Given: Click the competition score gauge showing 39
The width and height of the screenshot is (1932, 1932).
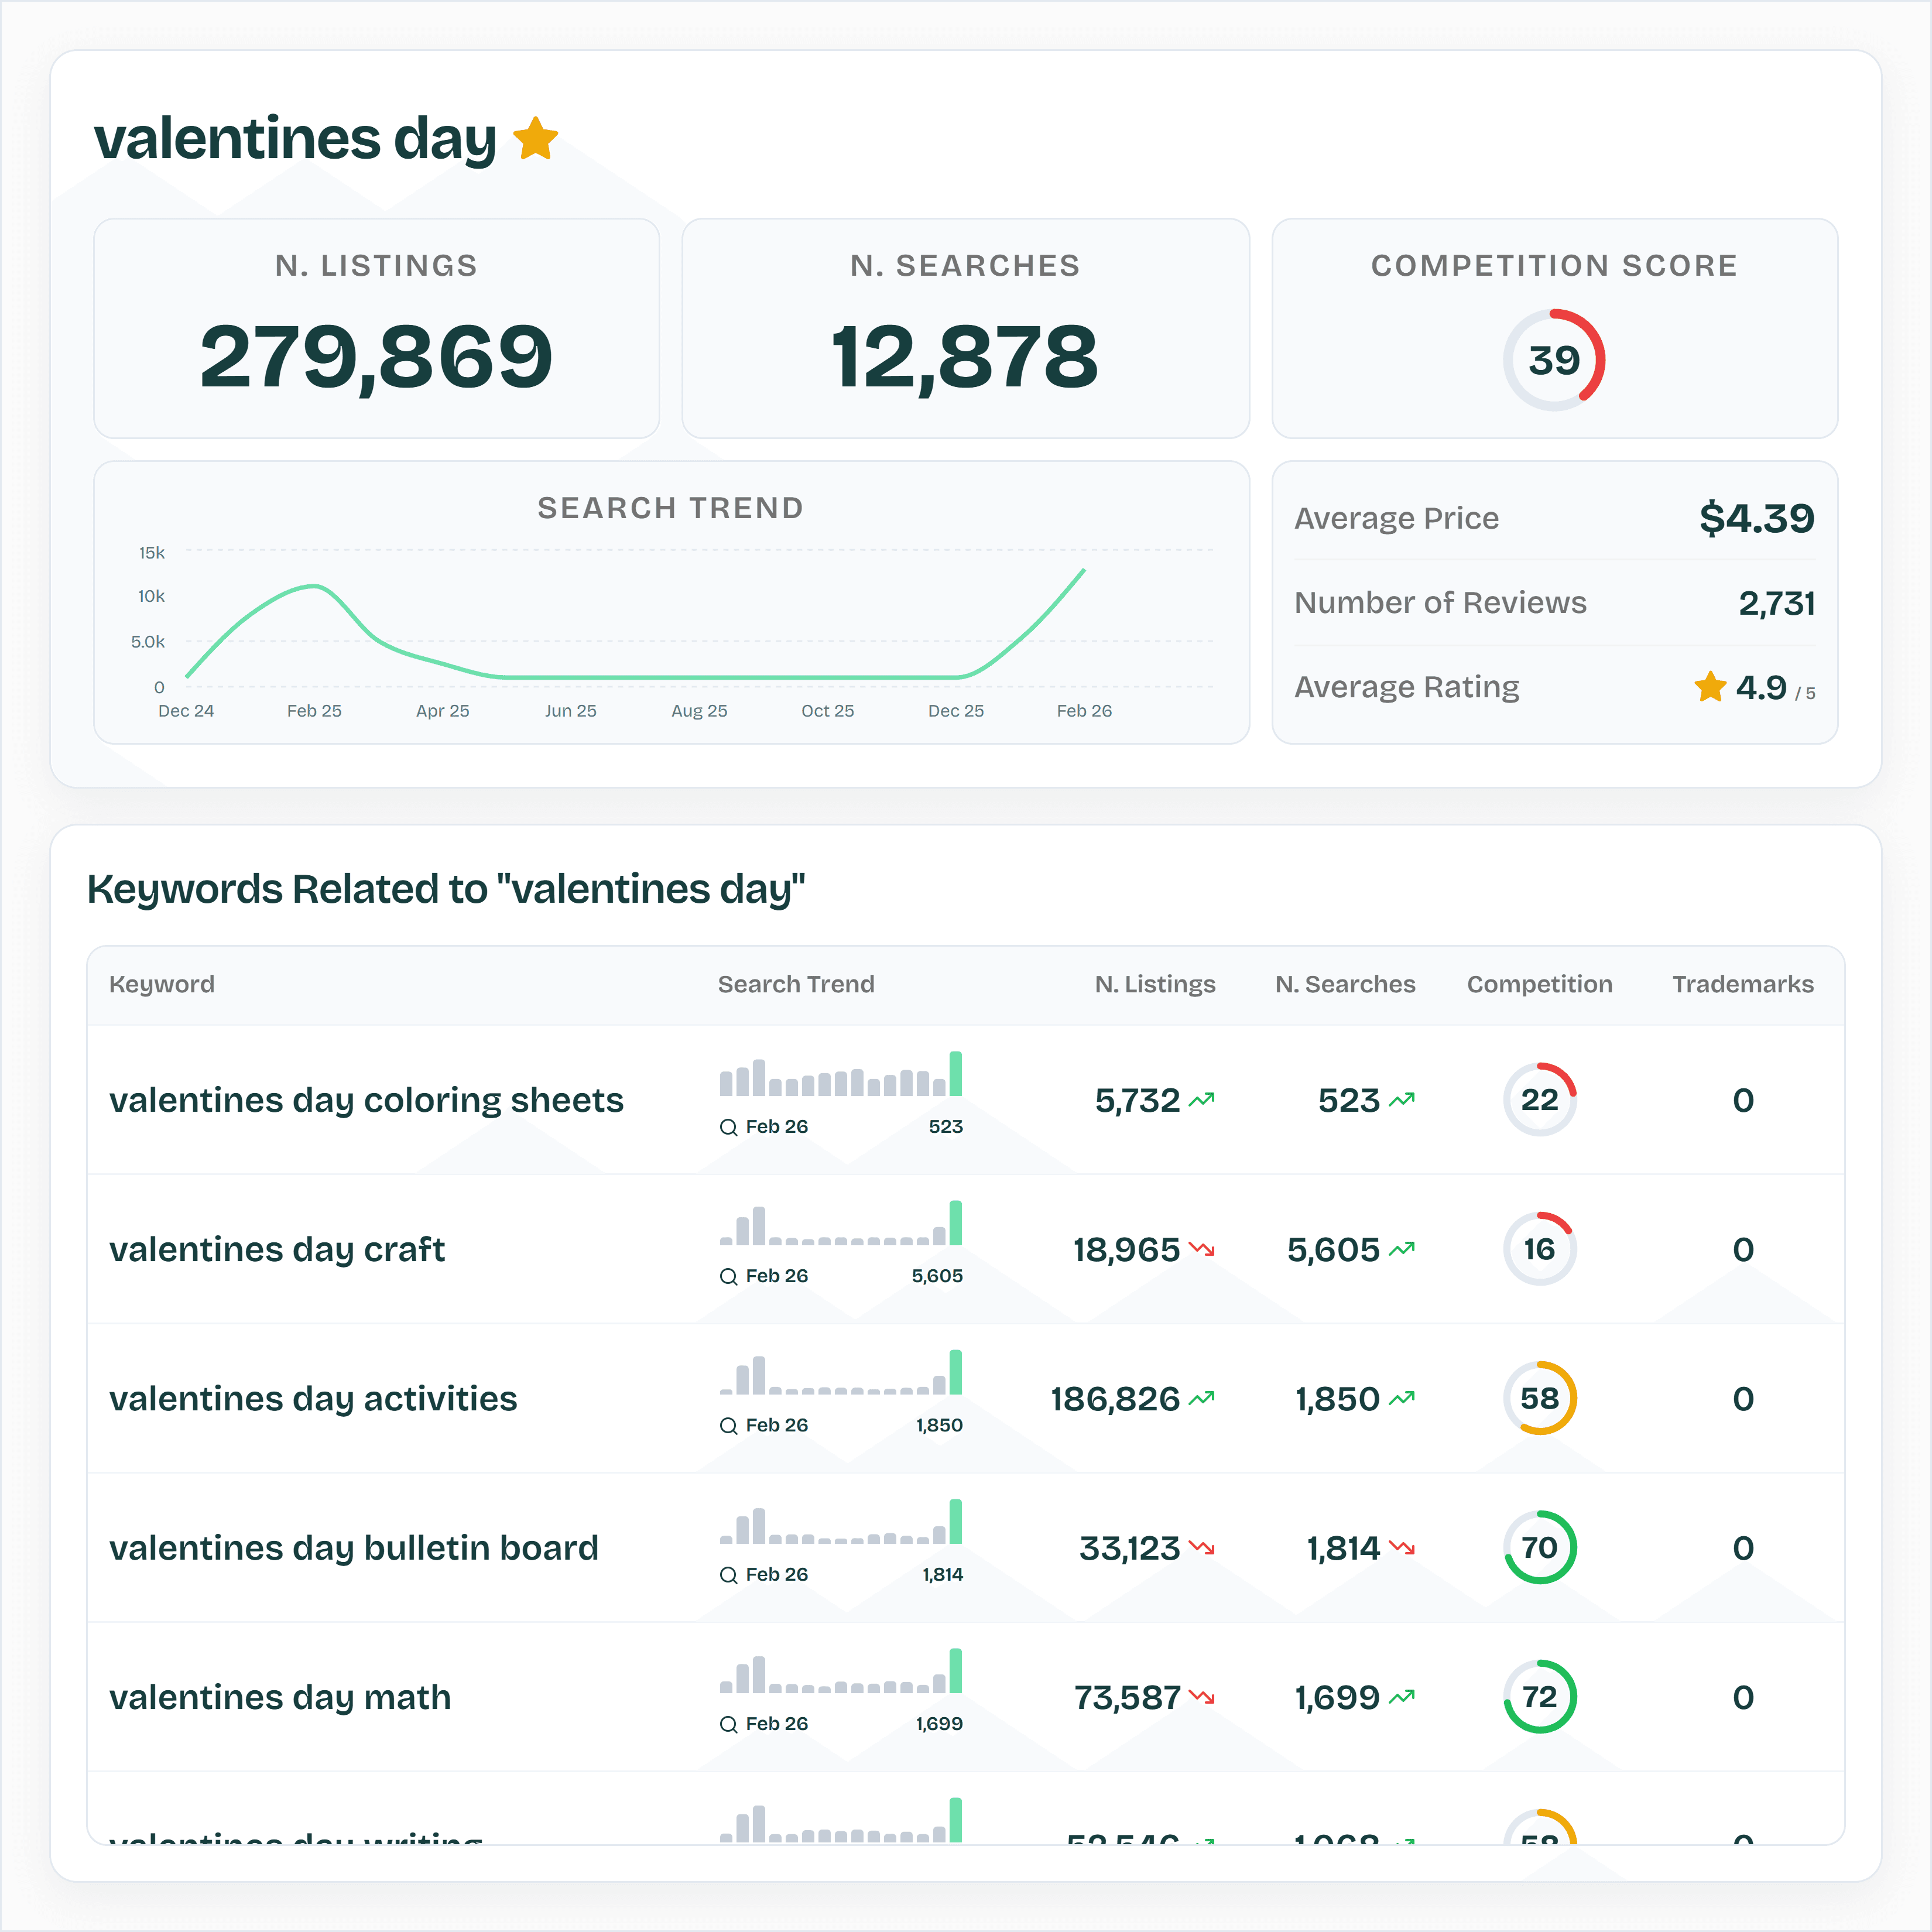Looking at the screenshot, I should [x=1554, y=359].
